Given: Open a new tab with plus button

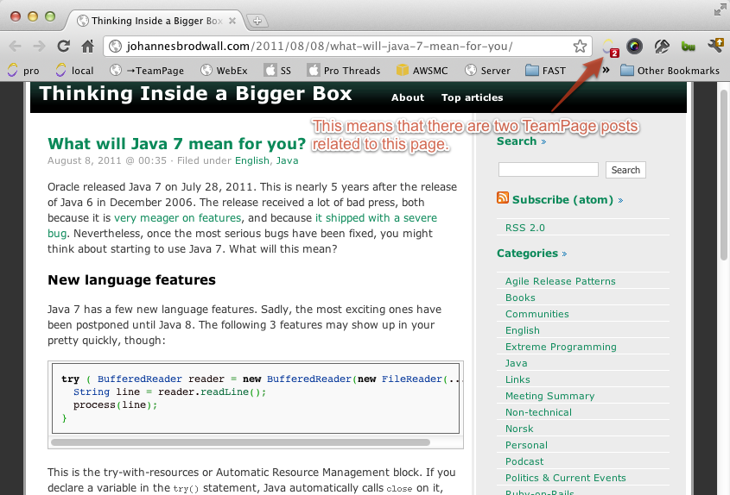Looking at the screenshot, I should 257,21.
